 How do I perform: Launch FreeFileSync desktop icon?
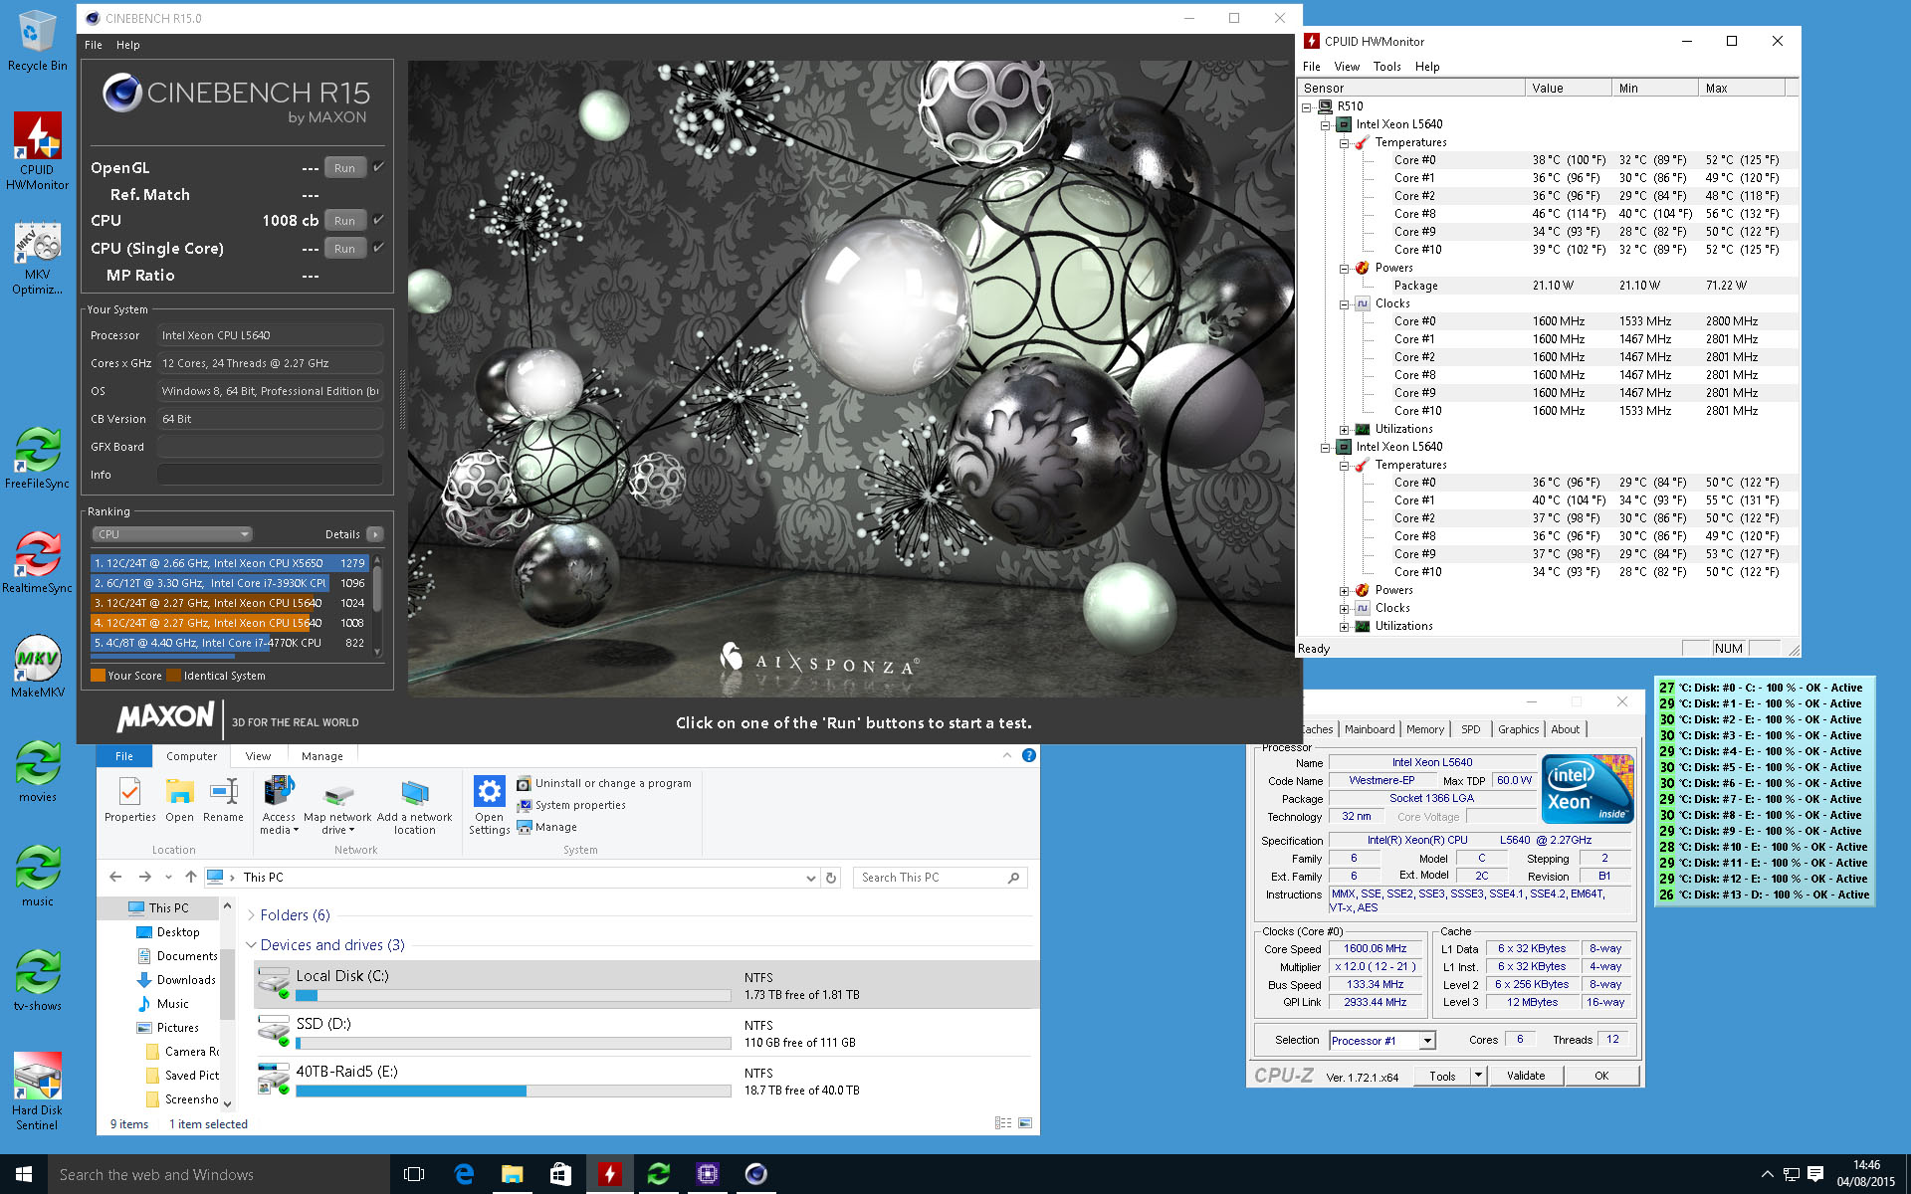click(37, 451)
